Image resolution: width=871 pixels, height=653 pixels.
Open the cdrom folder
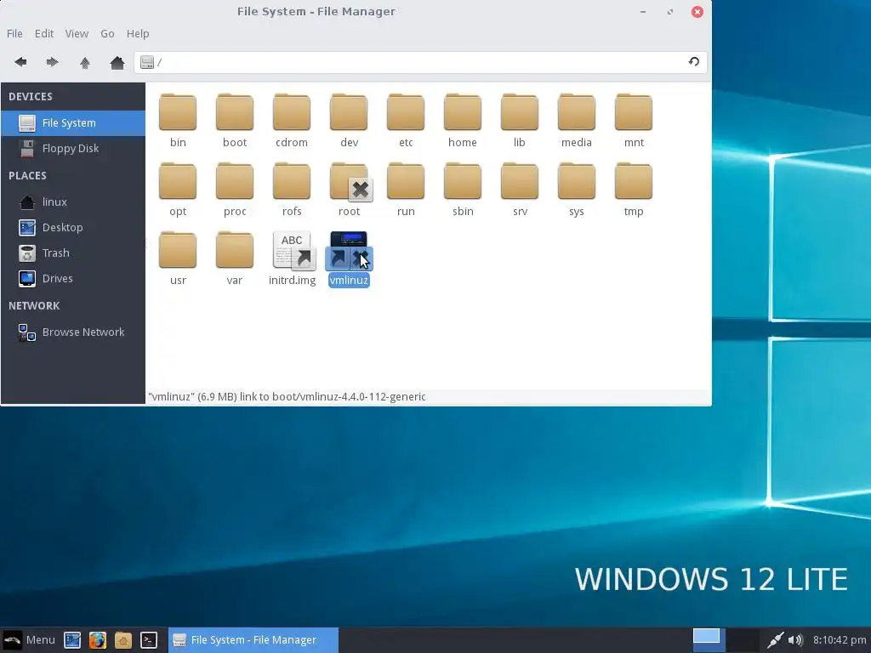[x=292, y=121]
